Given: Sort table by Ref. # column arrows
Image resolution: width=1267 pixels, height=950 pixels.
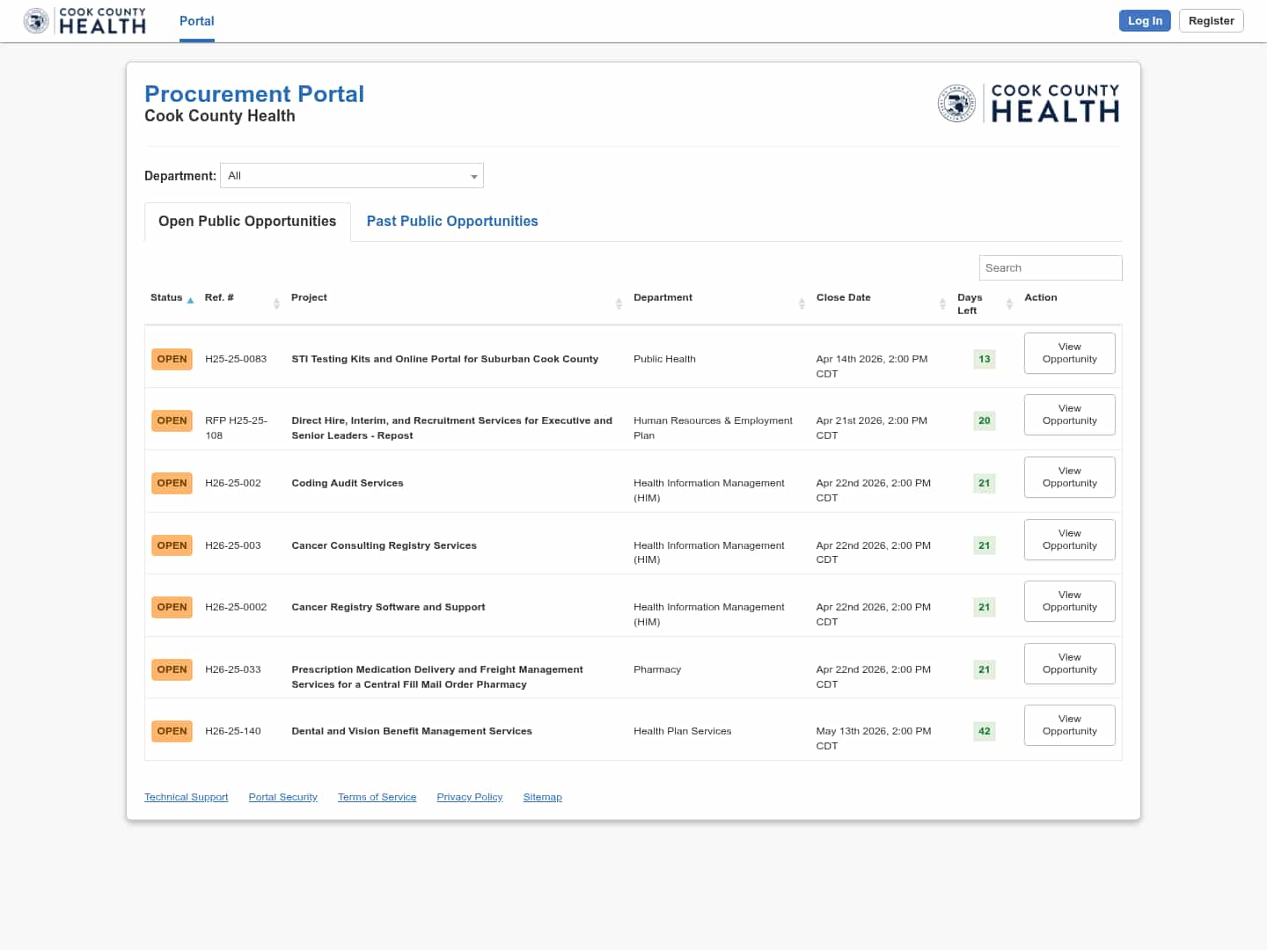Looking at the screenshot, I should (x=276, y=303).
